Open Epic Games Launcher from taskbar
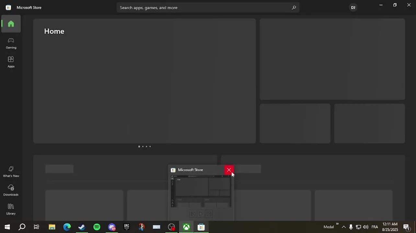The image size is (416, 233). click(x=126, y=227)
